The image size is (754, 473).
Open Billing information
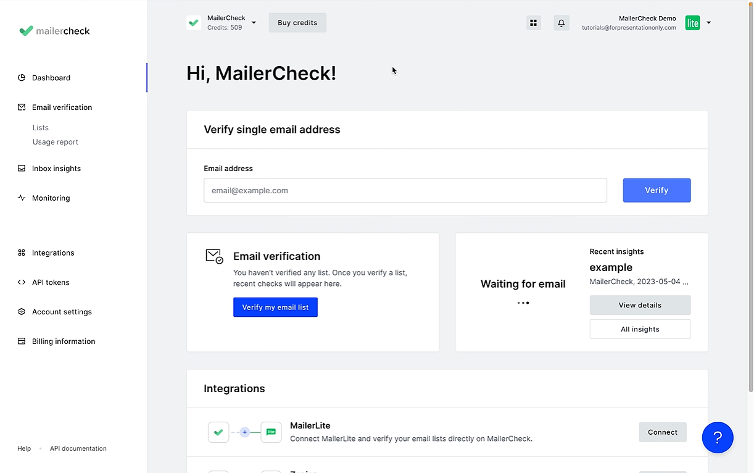(64, 341)
